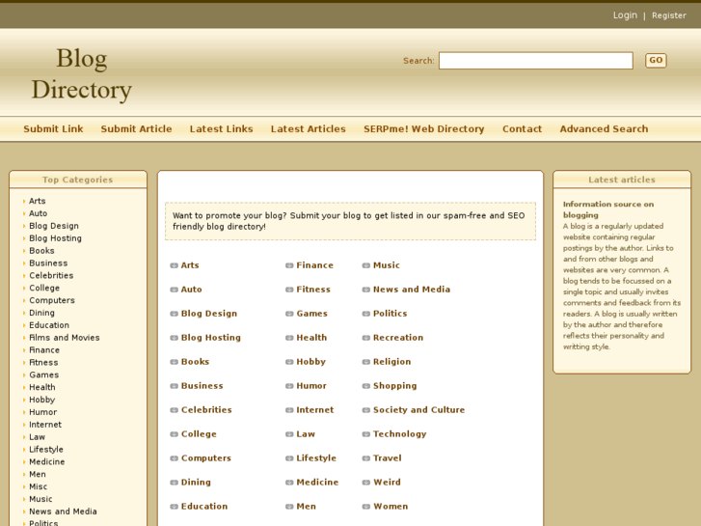Click the folder icon next to Law in the center list

coord(289,434)
